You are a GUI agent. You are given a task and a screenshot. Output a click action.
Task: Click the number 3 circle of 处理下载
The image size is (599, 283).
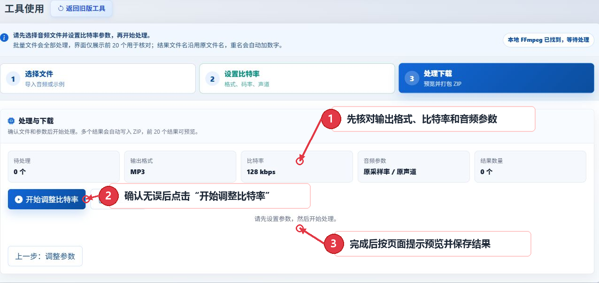coord(412,78)
